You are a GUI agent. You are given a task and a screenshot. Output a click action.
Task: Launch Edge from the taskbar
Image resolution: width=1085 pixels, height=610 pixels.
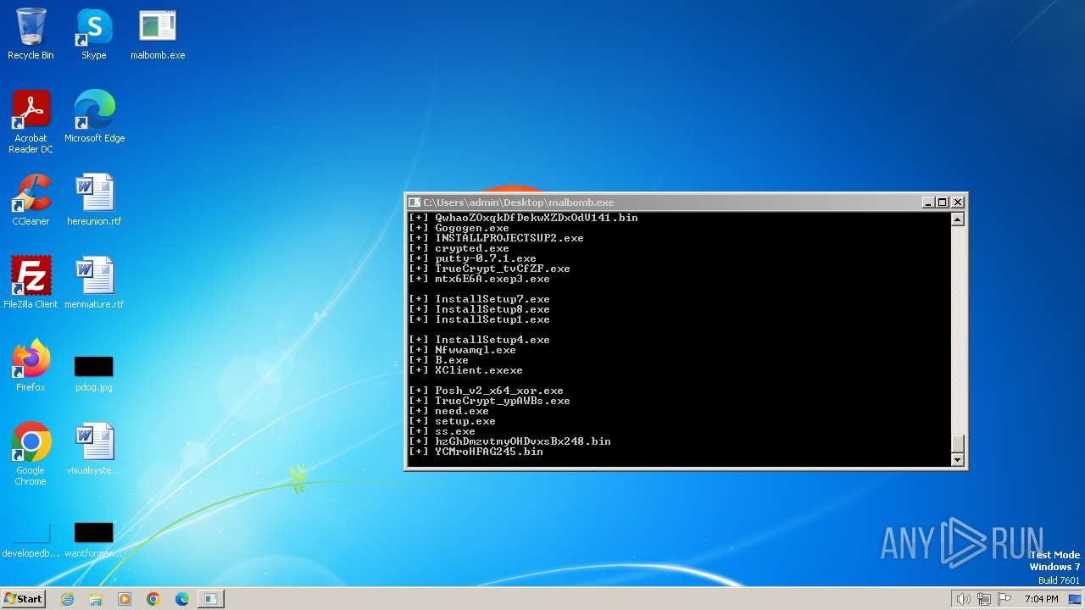[x=182, y=599]
